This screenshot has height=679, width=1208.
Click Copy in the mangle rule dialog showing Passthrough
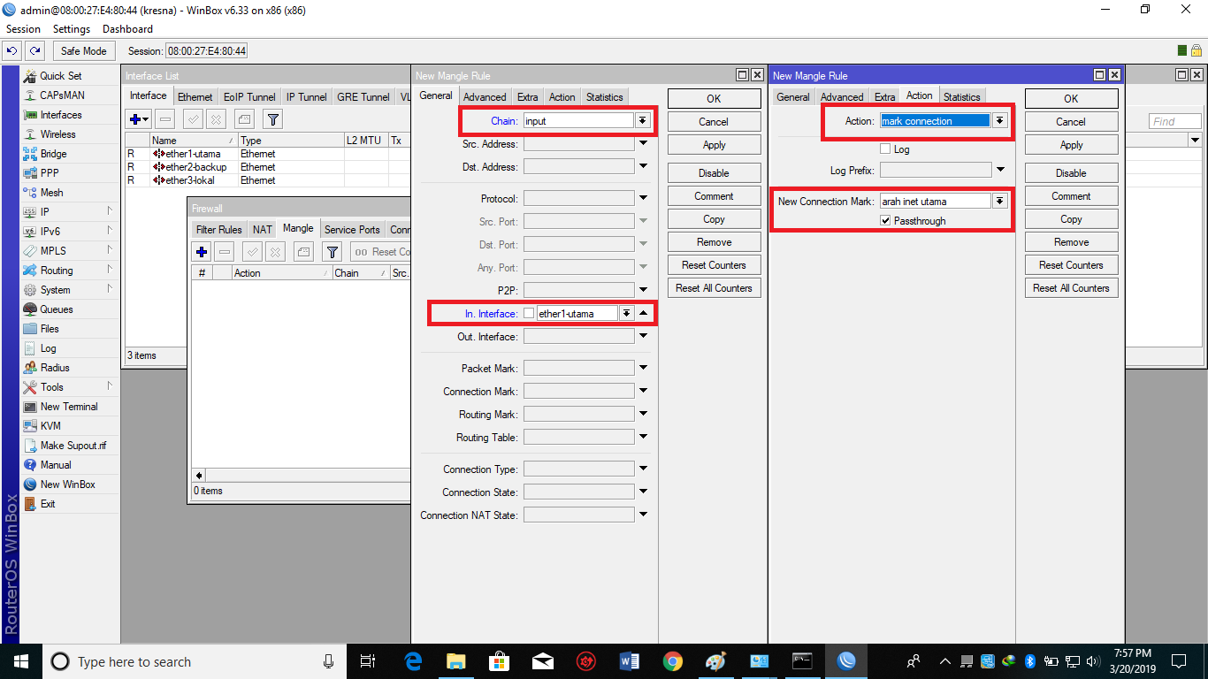tap(1071, 219)
